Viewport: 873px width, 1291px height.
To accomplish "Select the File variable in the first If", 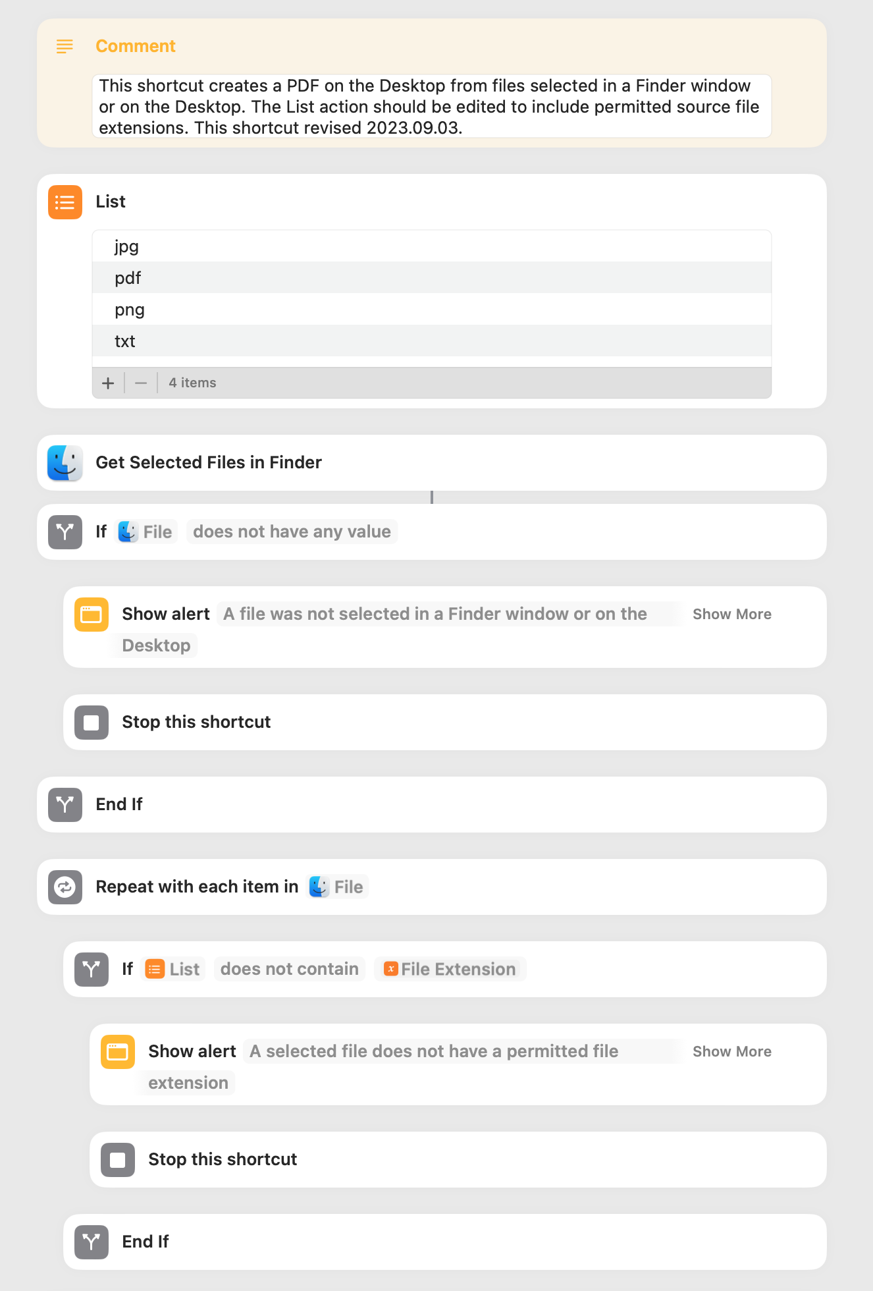I will click(x=146, y=532).
